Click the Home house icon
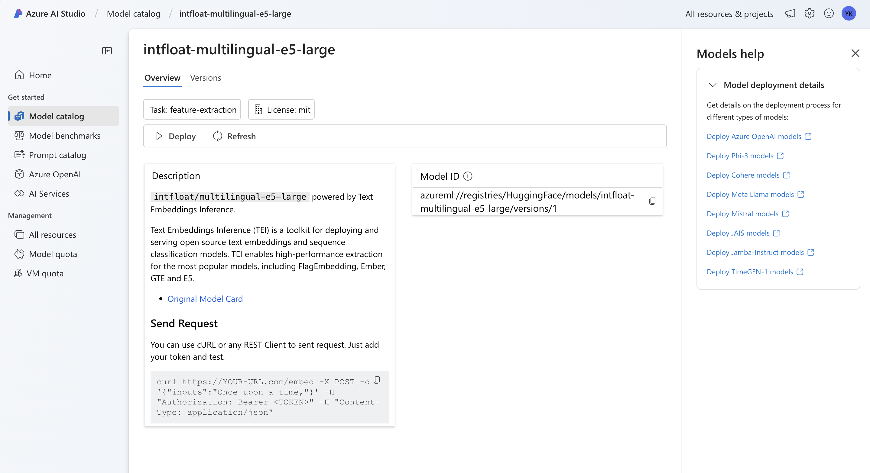 19,75
